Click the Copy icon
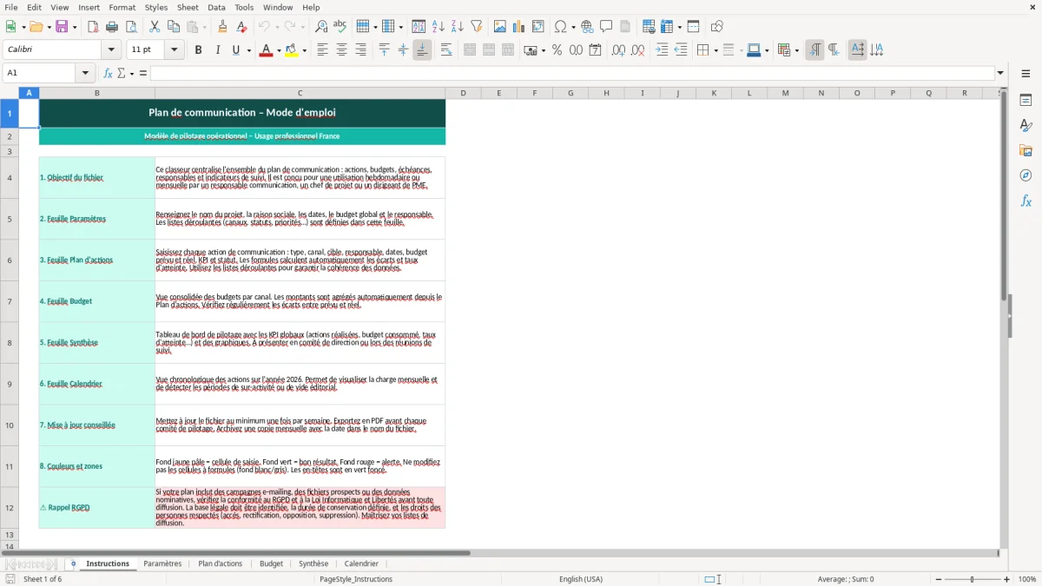Screen dimensions: 1042x586 173,27
